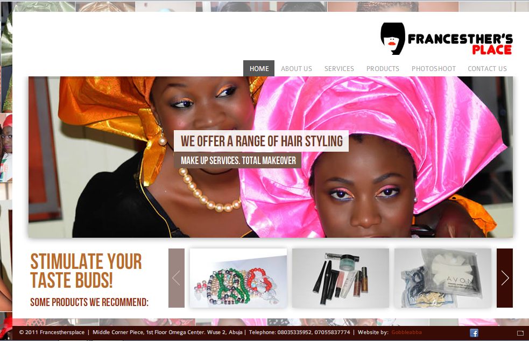Image resolution: width=529 pixels, height=341 pixels.
Task: Click the fullscreen icon in footer corner
Action: (520, 333)
